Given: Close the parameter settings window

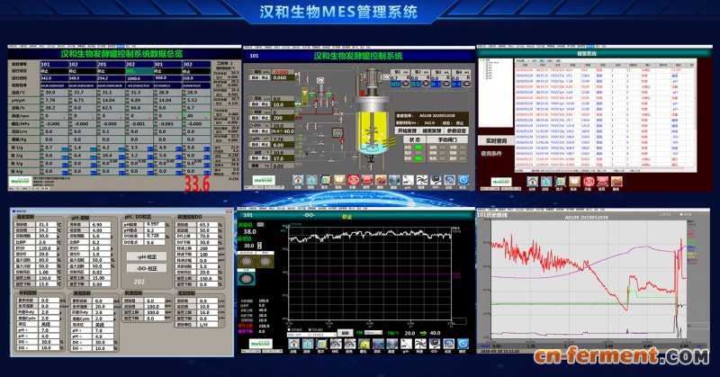Looking at the screenshot, I should point(229,211).
